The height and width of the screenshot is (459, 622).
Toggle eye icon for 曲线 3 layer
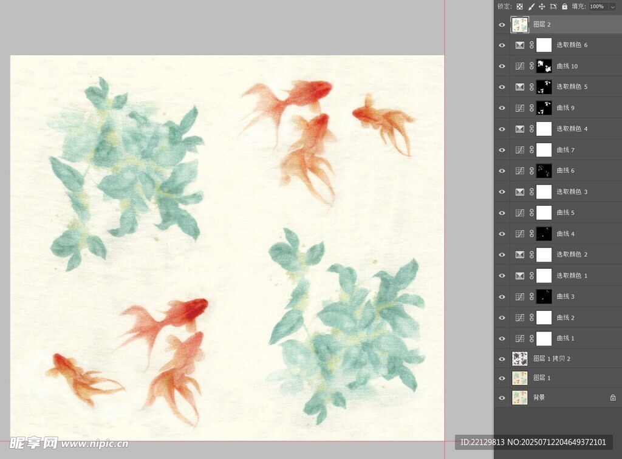click(502, 297)
